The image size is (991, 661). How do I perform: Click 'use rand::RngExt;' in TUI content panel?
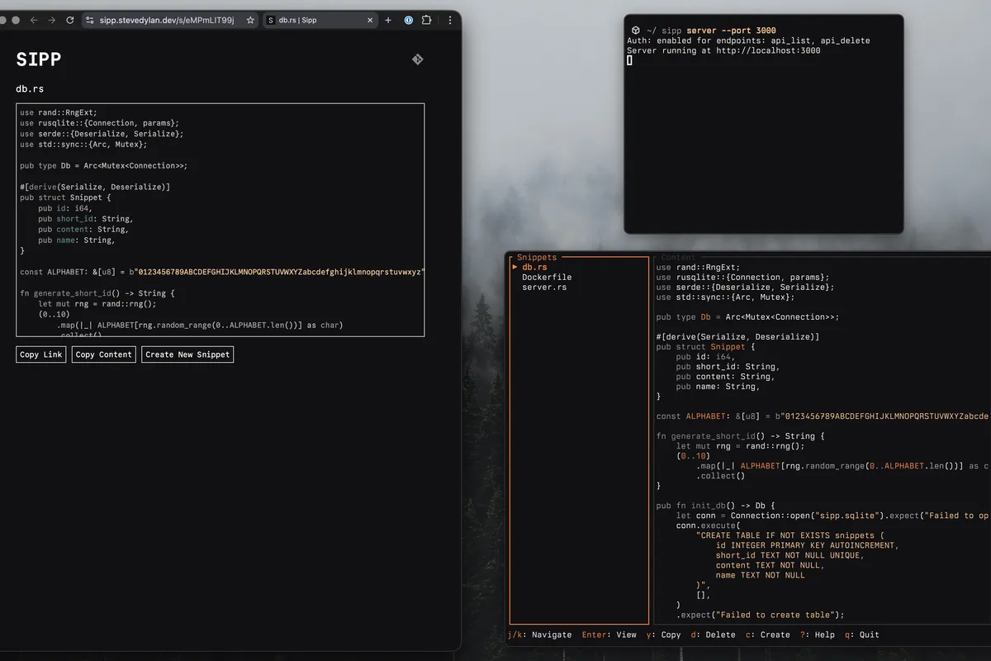699,267
